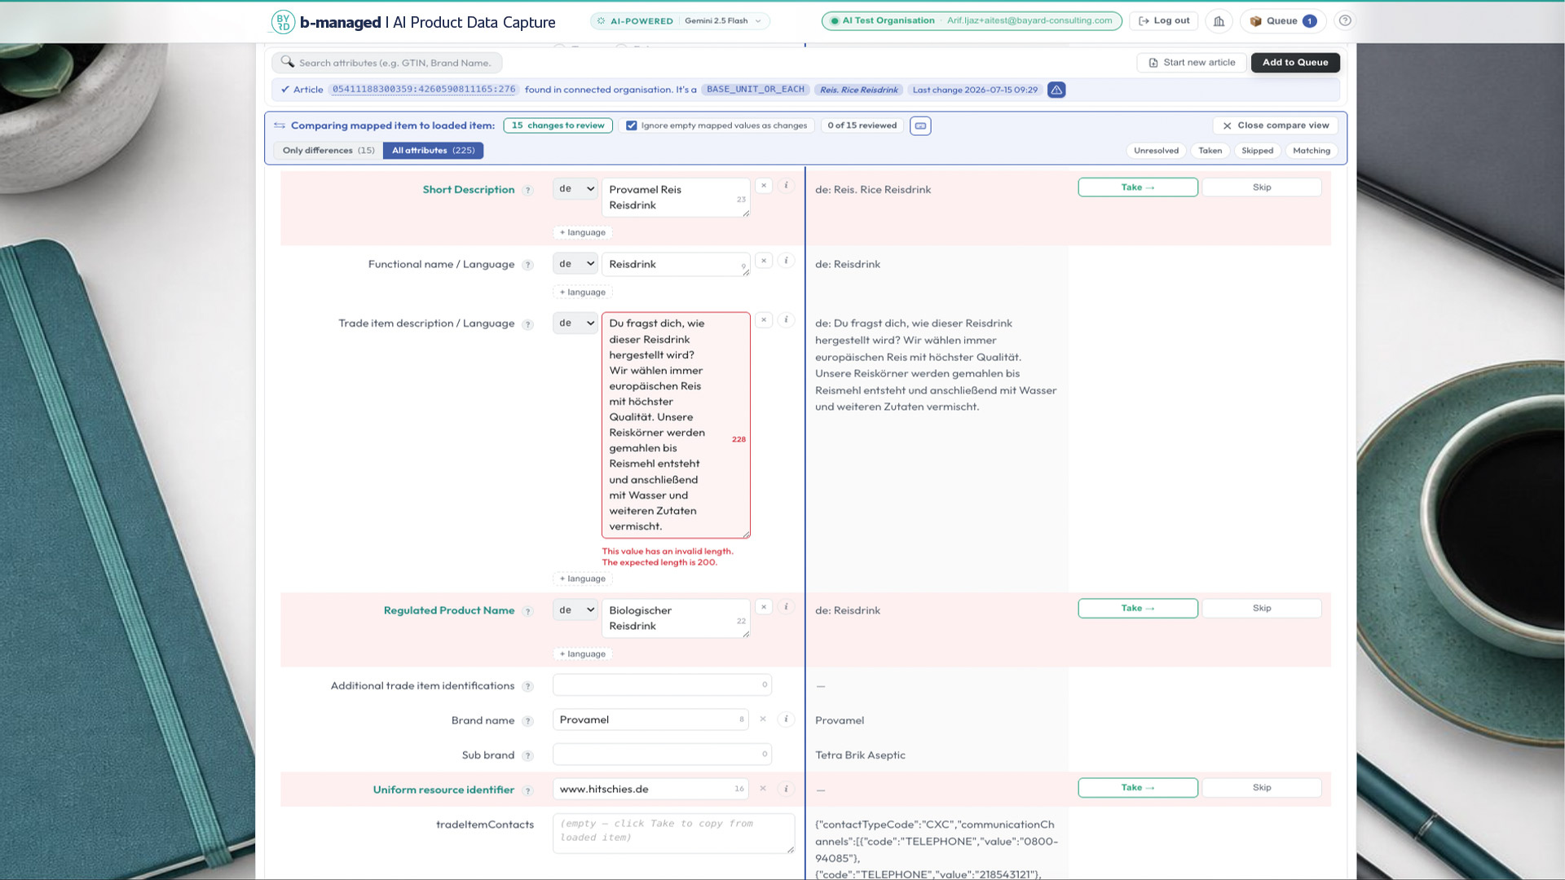Clear the Uniform resource identifier value
This screenshot has width=1565, height=880.
tap(763, 788)
